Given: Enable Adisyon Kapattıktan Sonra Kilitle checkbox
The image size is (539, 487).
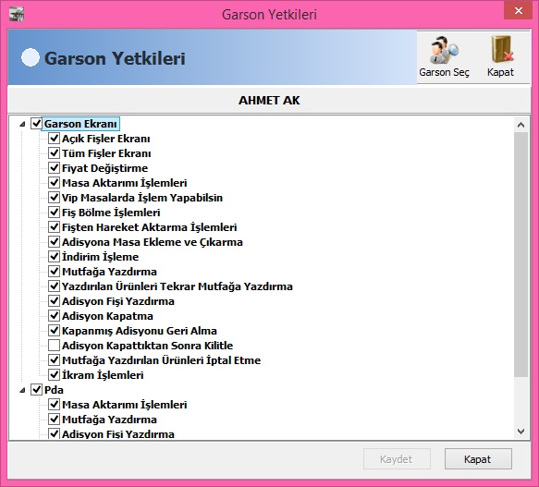Looking at the screenshot, I should tap(54, 346).
